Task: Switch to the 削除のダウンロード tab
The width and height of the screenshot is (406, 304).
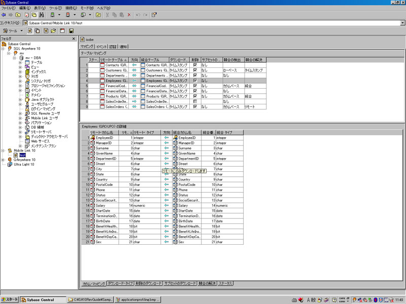Action: click(149, 283)
